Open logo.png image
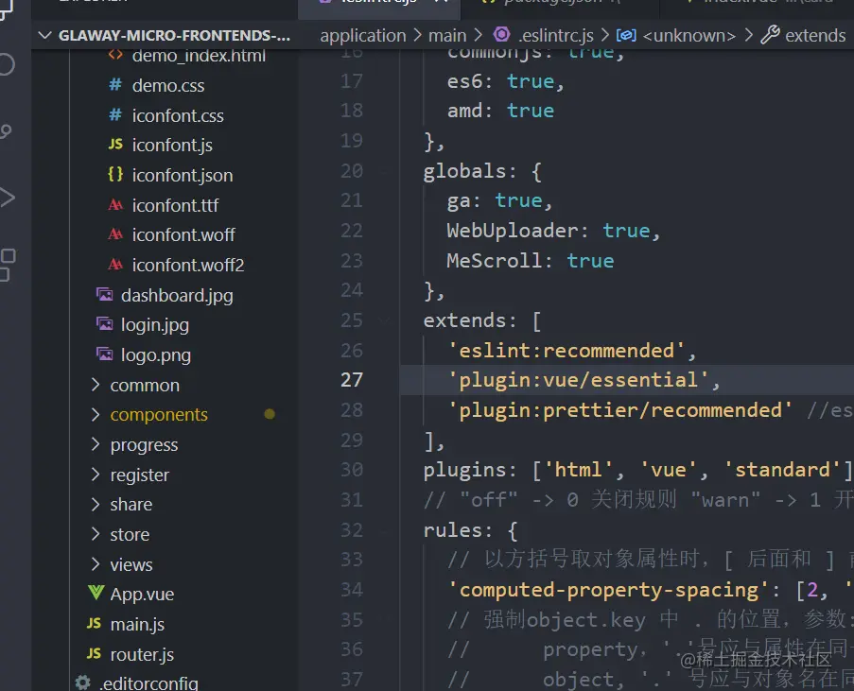 (156, 355)
